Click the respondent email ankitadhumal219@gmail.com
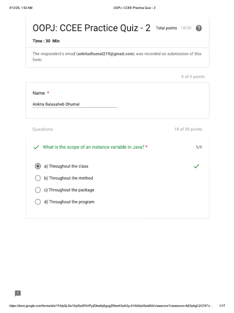 point(105,54)
